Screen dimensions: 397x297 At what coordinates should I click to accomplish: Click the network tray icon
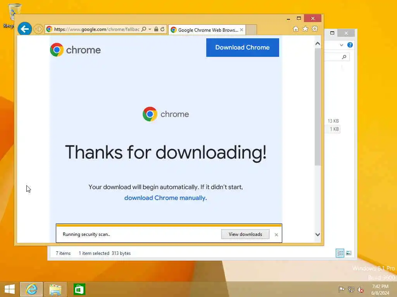click(351, 289)
